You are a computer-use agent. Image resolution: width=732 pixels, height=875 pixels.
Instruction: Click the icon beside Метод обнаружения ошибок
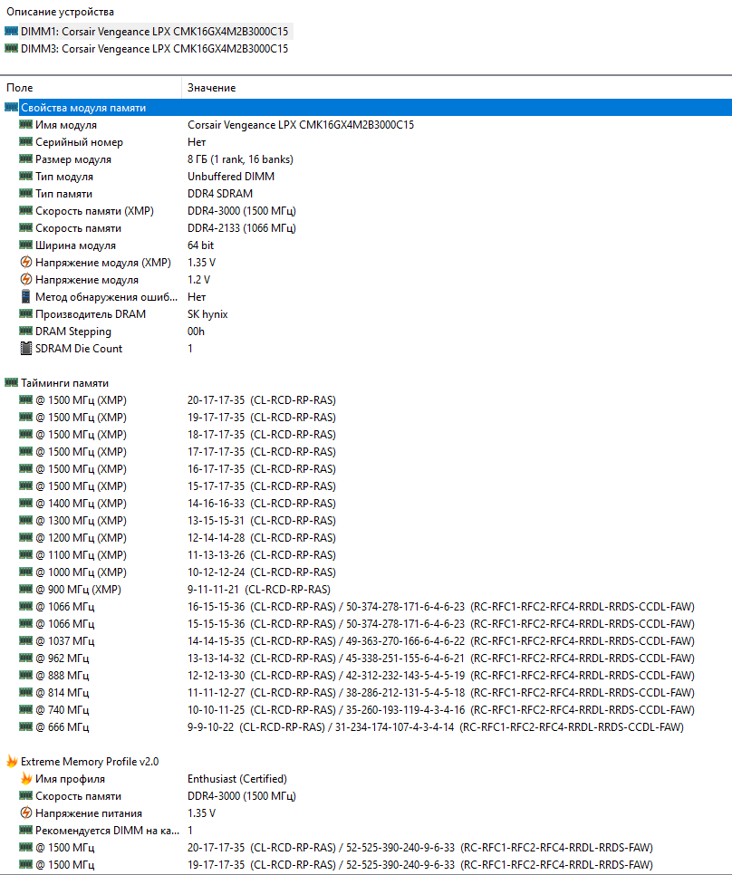[x=25, y=296]
